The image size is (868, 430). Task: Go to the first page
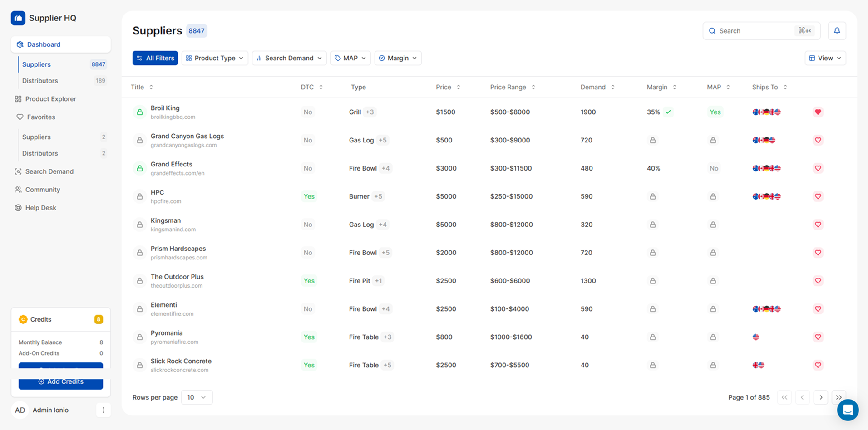784,397
